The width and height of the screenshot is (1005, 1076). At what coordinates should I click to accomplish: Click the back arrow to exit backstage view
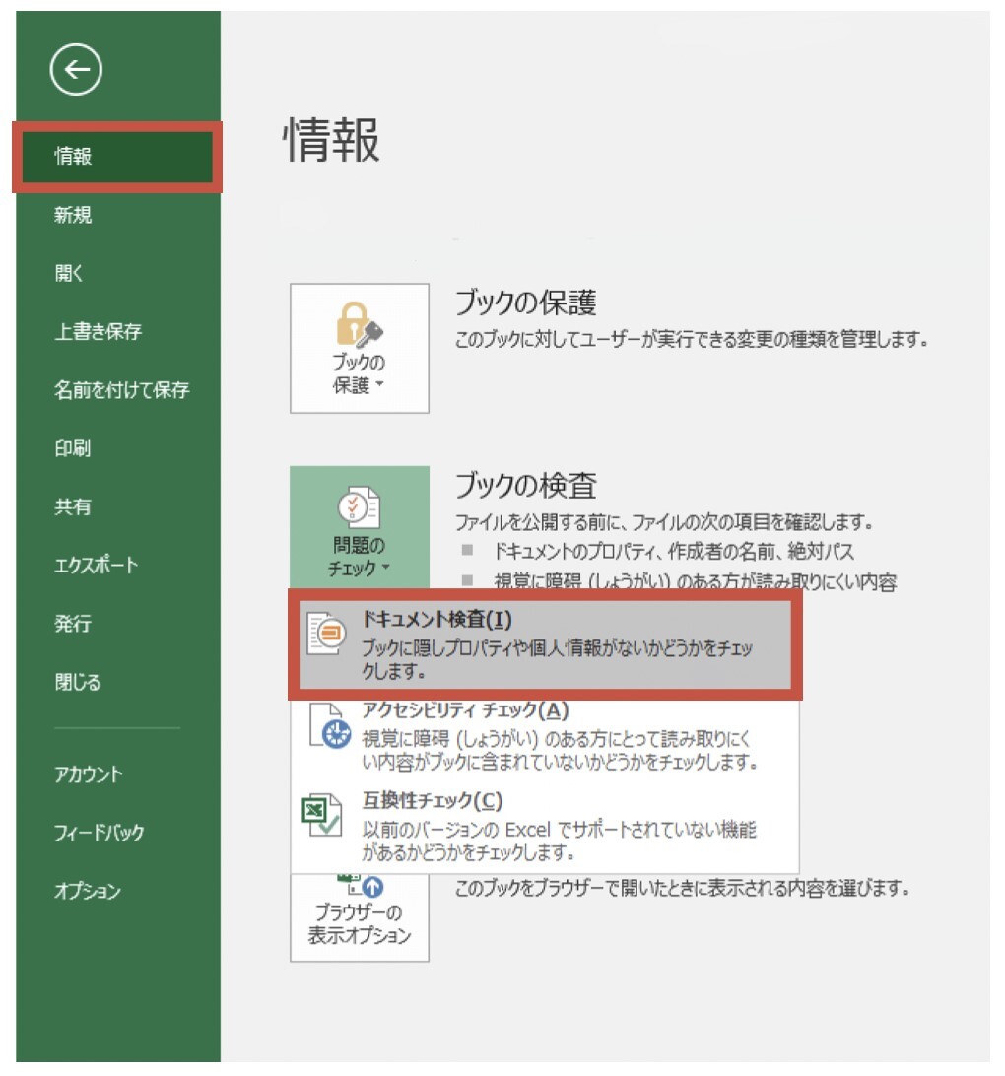coord(76,69)
